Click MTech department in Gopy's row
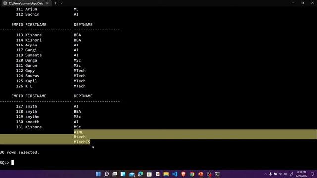This screenshot has height=178, width=317. click(x=79, y=71)
